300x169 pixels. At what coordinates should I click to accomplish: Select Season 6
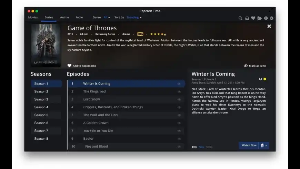point(47,123)
